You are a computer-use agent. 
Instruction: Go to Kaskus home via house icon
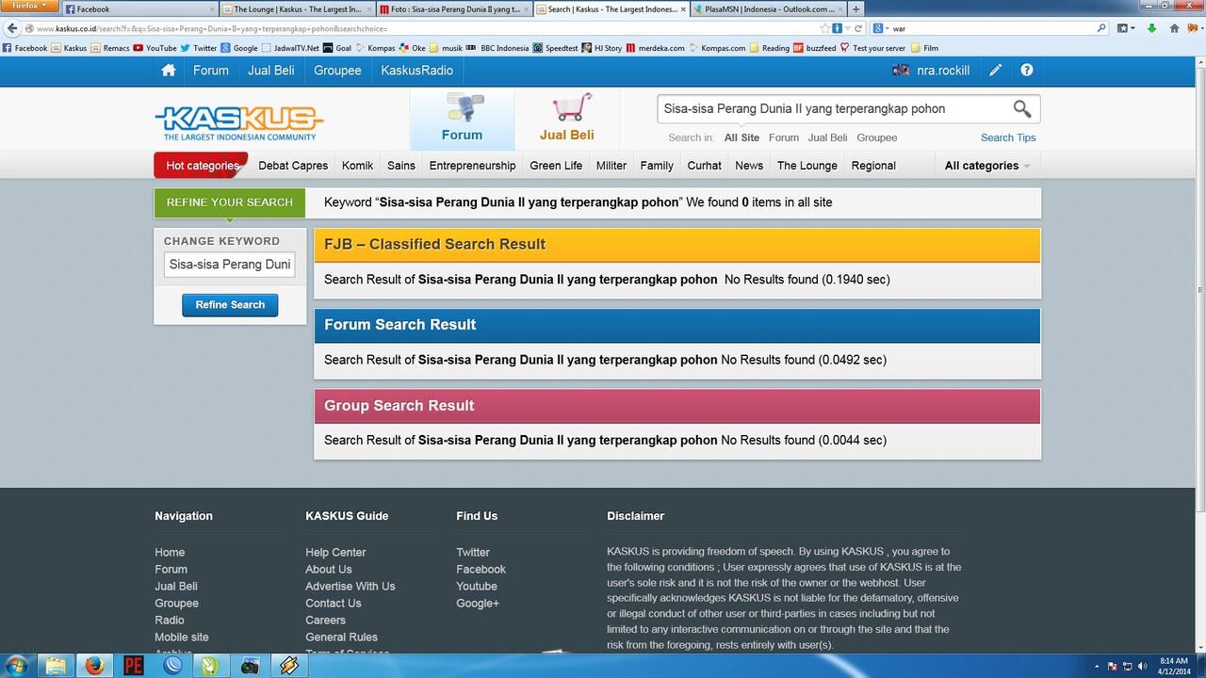169,71
